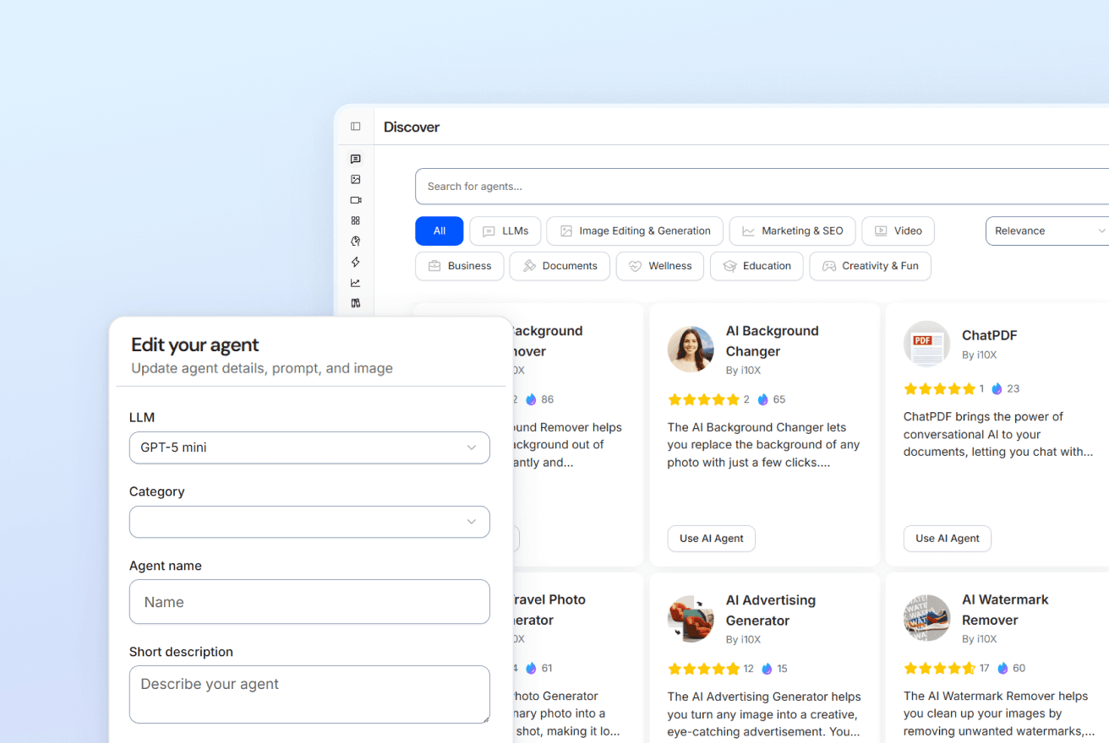The image size is (1109, 743).
Task: Open the chat icon in the sidebar
Action: (355, 159)
